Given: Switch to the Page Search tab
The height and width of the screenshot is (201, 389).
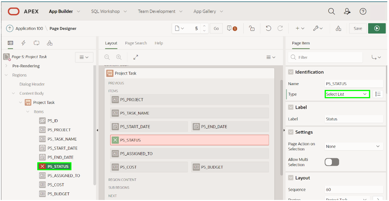Looking at the screenshot, I should tap(136, 43).
